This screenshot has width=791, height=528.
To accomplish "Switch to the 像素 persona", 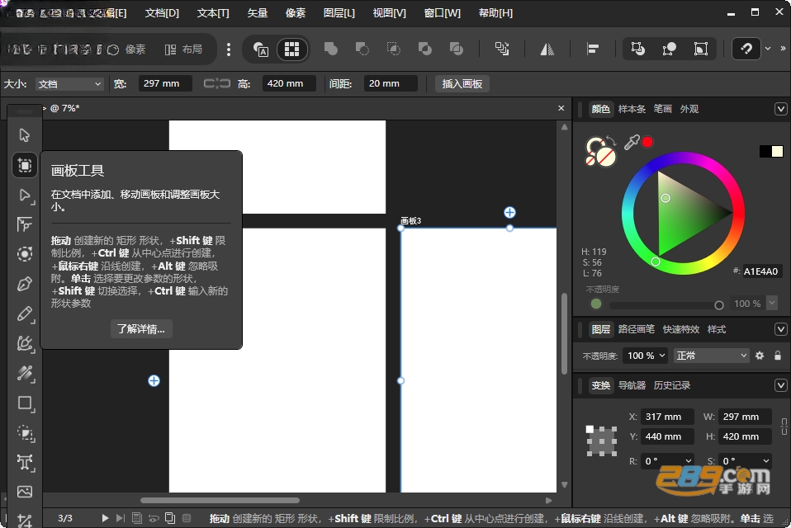I will [126, 49].
